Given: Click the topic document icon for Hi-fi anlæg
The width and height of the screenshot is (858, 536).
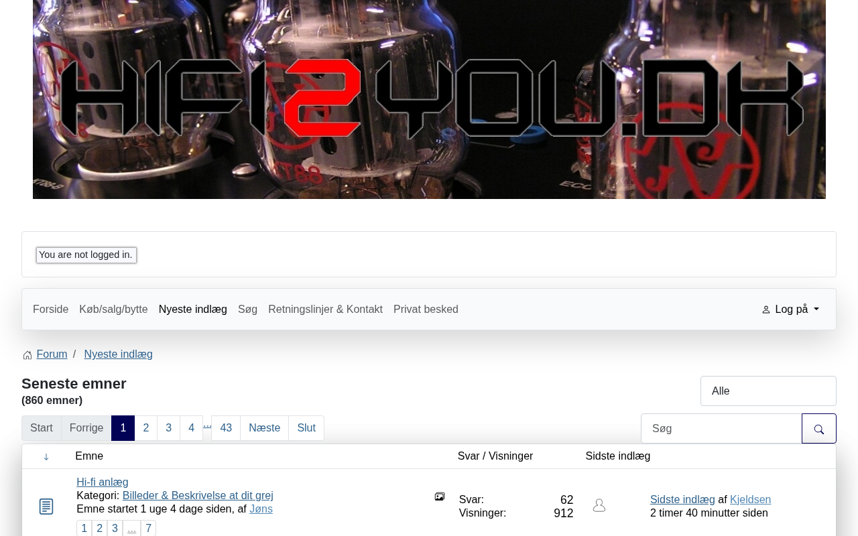Looking at the screenshot, I should pos(46,507).
